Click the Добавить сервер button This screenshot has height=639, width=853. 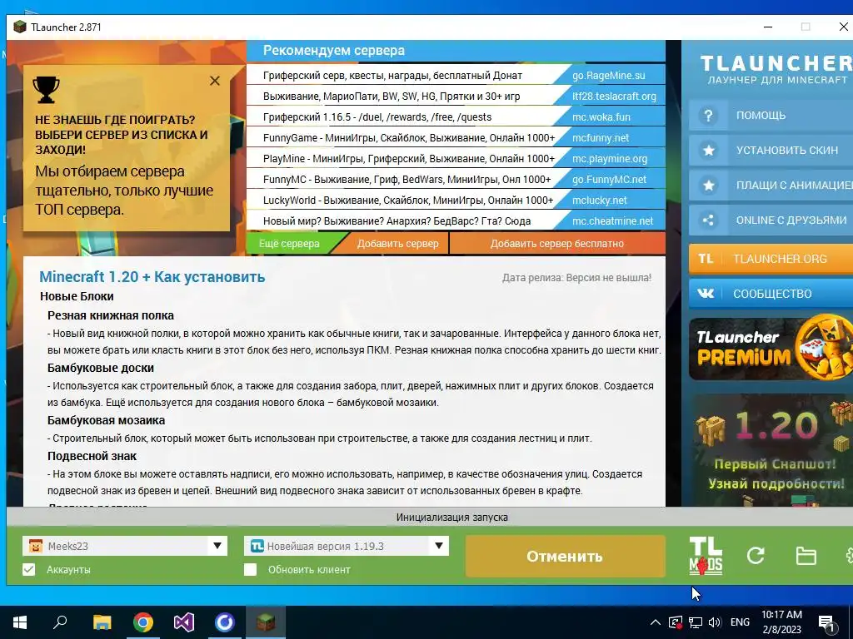tap(397, 244)
